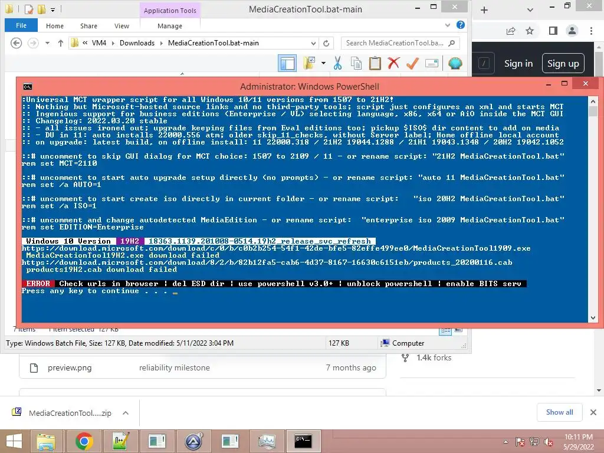604x453 pixels.
Task: Open the Chrome profile avatar
Action: (572, 31)
